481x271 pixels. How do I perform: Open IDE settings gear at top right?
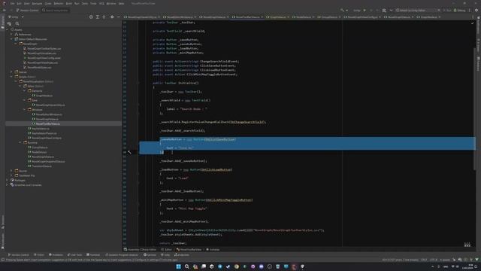click(476, 10)
